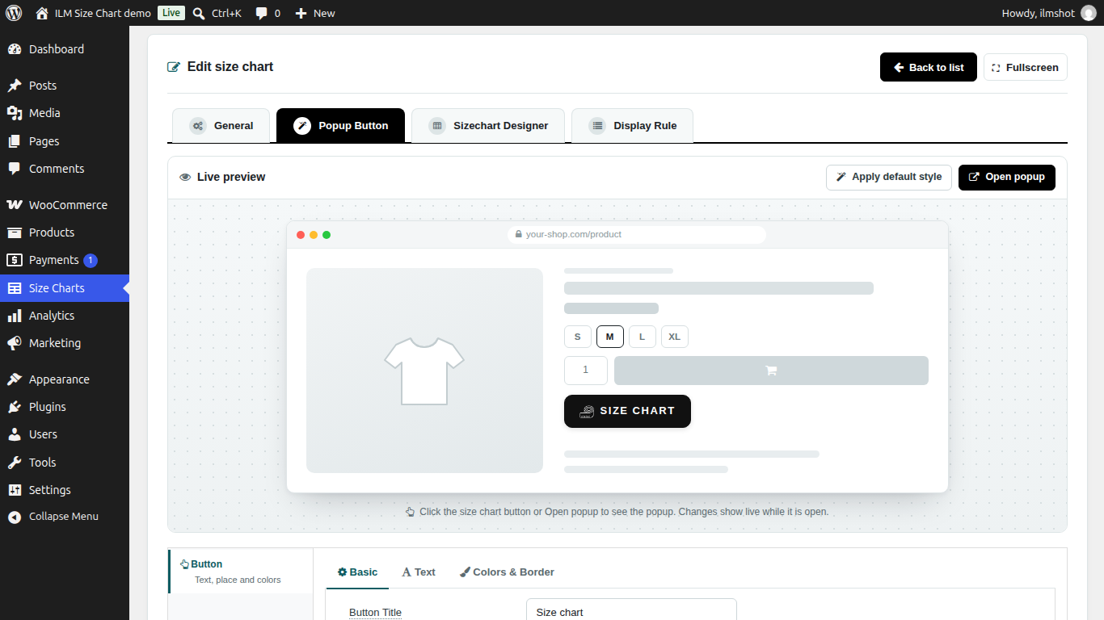The image size is (1104, 620).
Task: Switch to the General tab
Action: point(221,126)
